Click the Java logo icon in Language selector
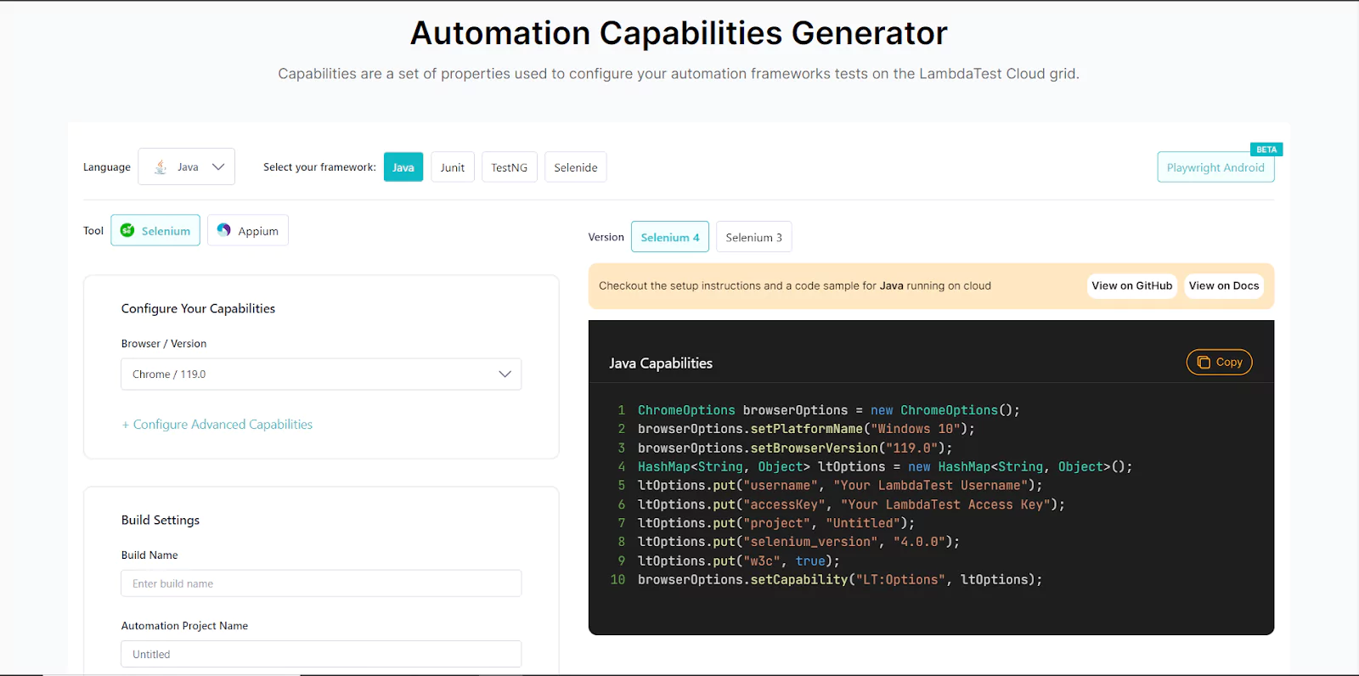Viewport: 1359px width, 676px height. point(161,167)
